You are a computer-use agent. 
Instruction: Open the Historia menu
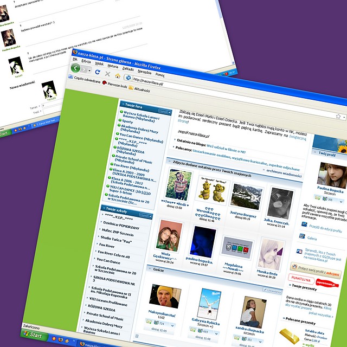click(x=113, y=66)
